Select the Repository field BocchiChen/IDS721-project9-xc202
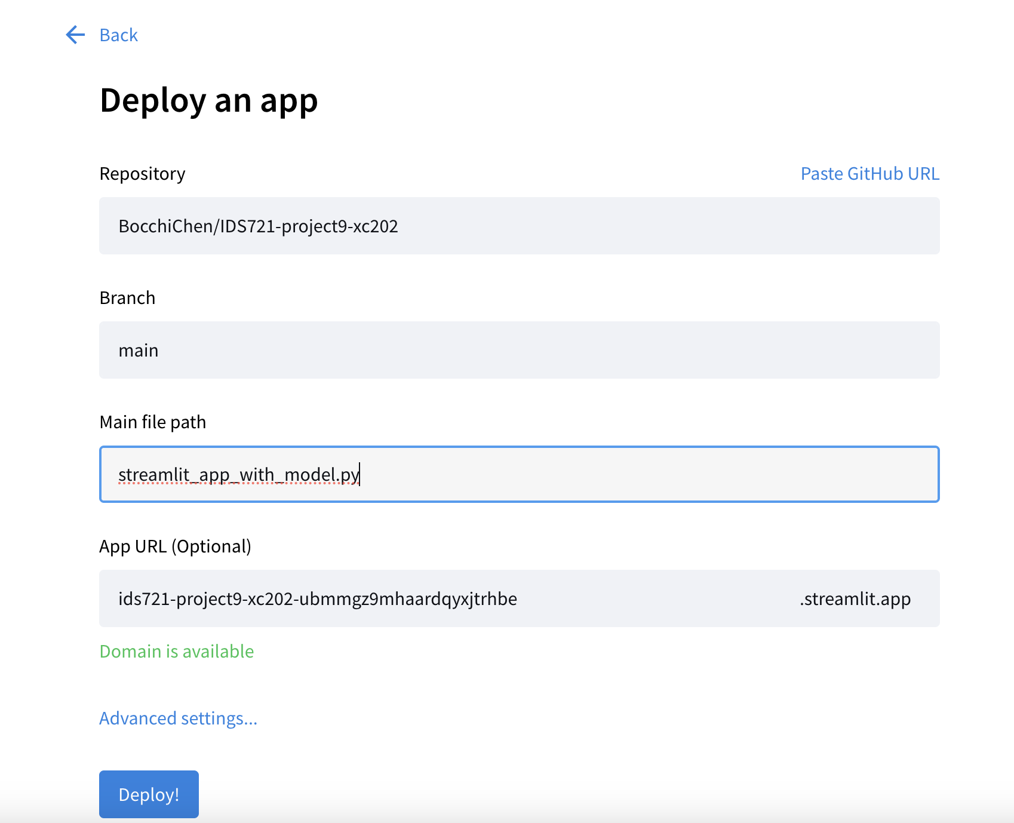 519,226
